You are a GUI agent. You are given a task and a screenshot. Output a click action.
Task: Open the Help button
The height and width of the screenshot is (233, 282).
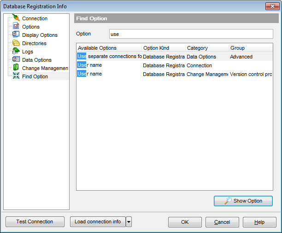tap(259, 222)
